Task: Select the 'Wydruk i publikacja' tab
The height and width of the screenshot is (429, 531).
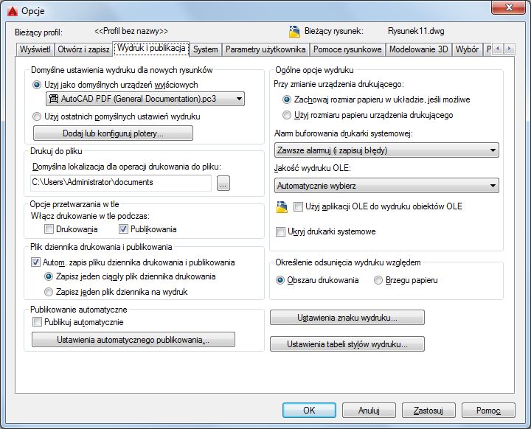Action: pyautogui.click(x=151, y=48)
